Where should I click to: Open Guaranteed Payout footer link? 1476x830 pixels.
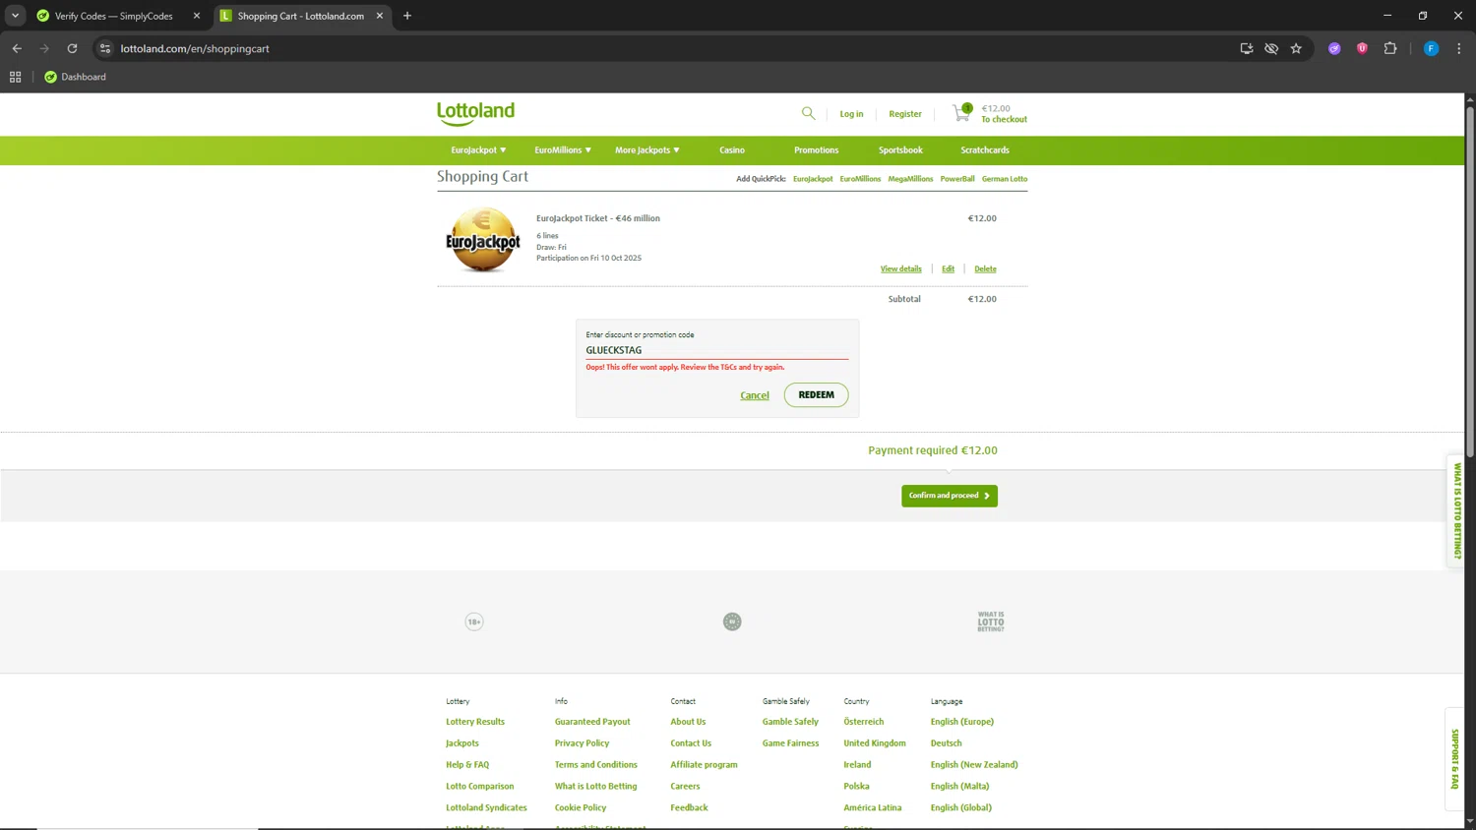tap(592, 722)
